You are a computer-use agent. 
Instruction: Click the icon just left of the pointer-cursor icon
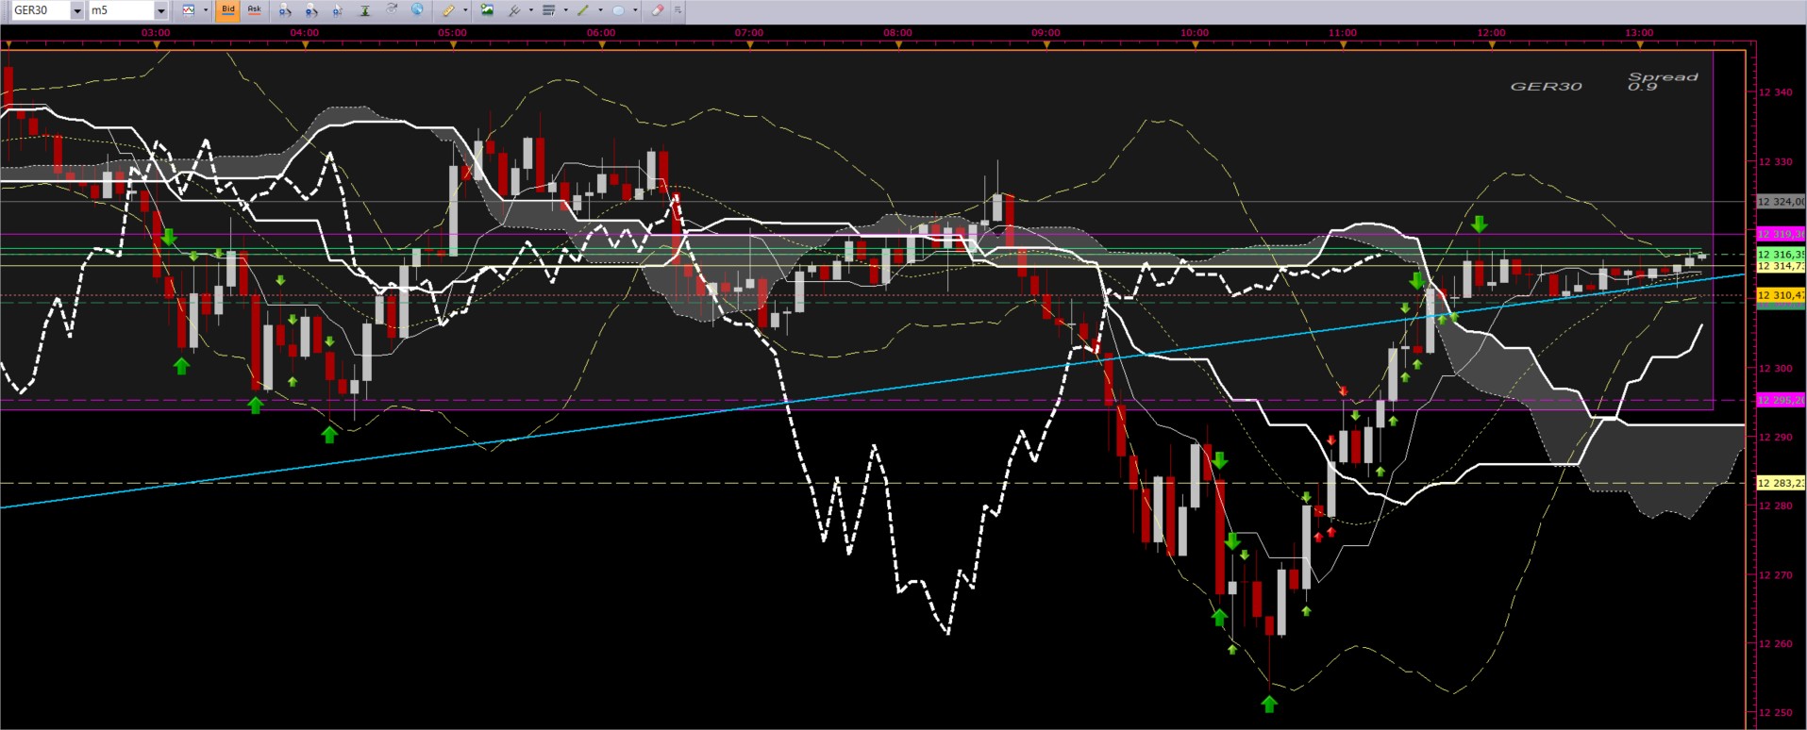click(x=311, y=10)
